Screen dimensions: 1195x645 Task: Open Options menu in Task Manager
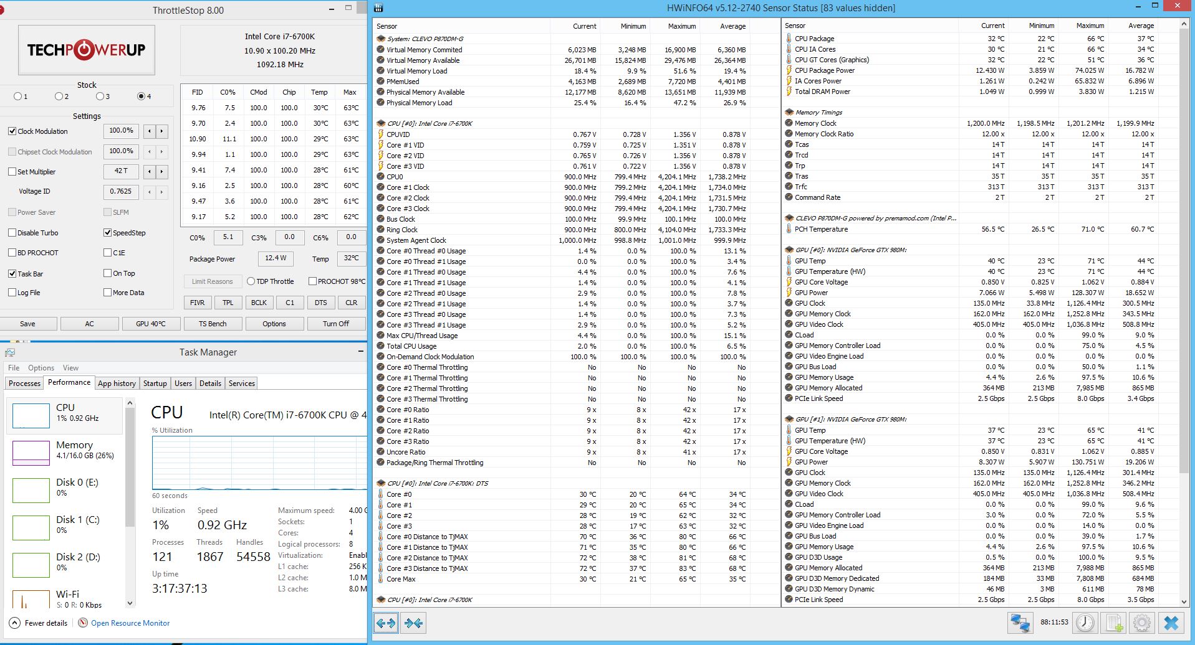41,368
